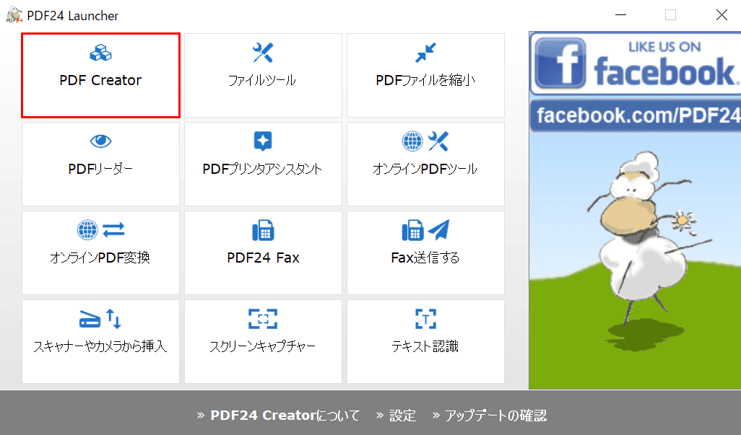Screen dimensions: 741x435
Task: Click the PDFリーダー eye icon
Action: [100, 141]
